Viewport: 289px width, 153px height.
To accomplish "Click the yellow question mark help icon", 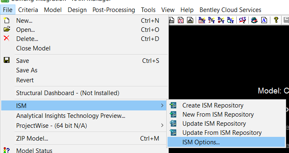I will pos(276,20).
